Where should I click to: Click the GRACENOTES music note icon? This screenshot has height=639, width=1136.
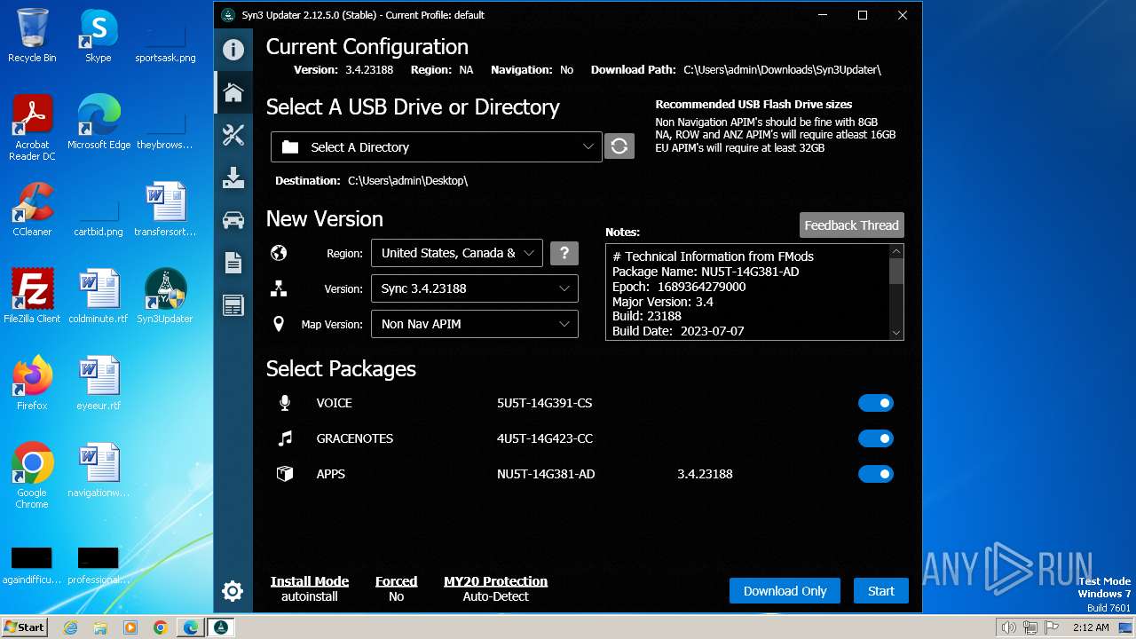pos(285,438)
